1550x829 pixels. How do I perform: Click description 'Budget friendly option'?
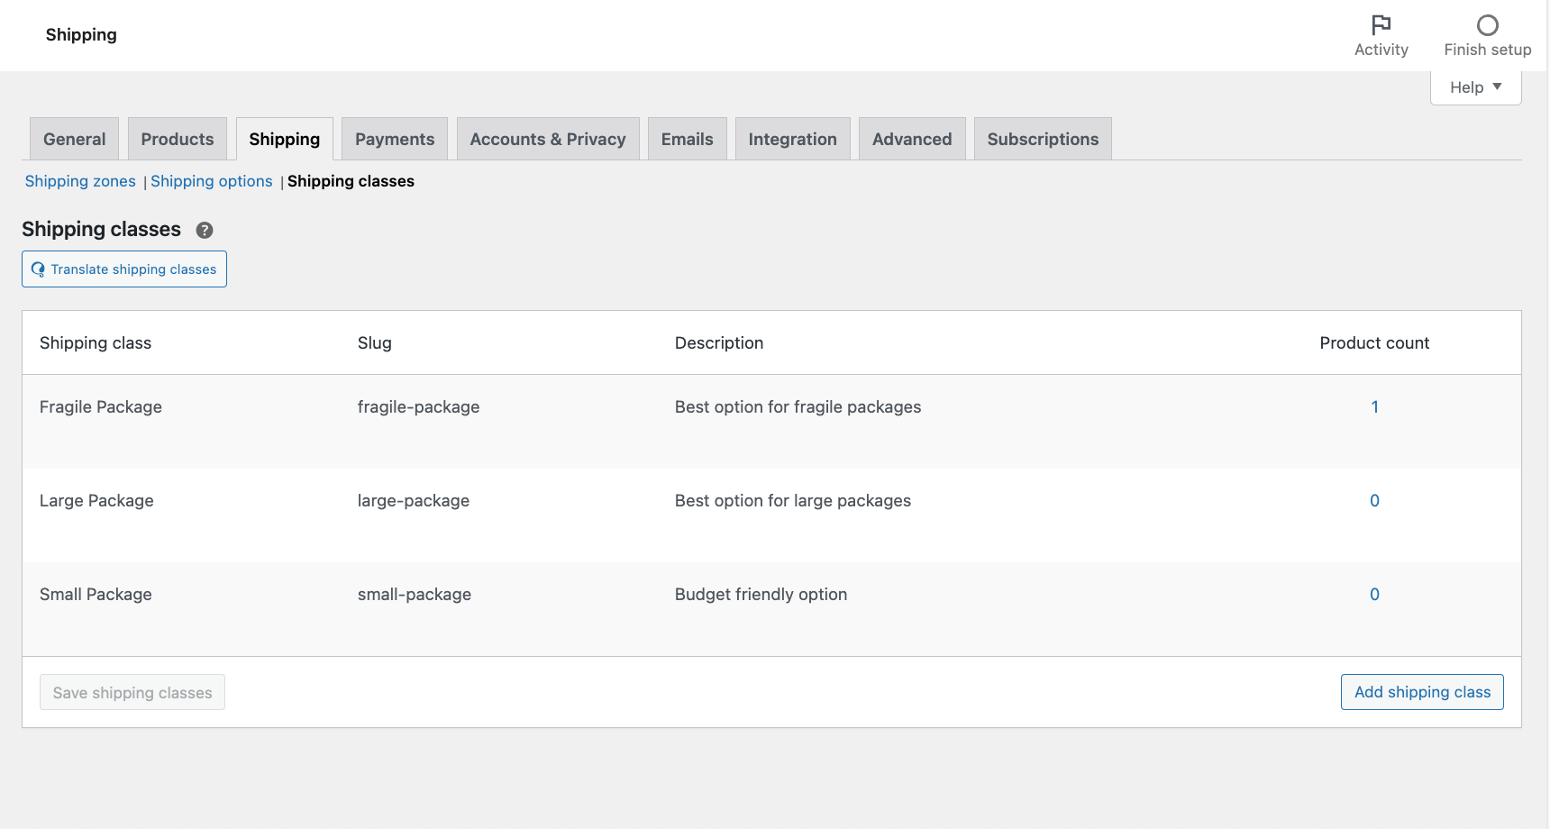[x=761, y=595]
